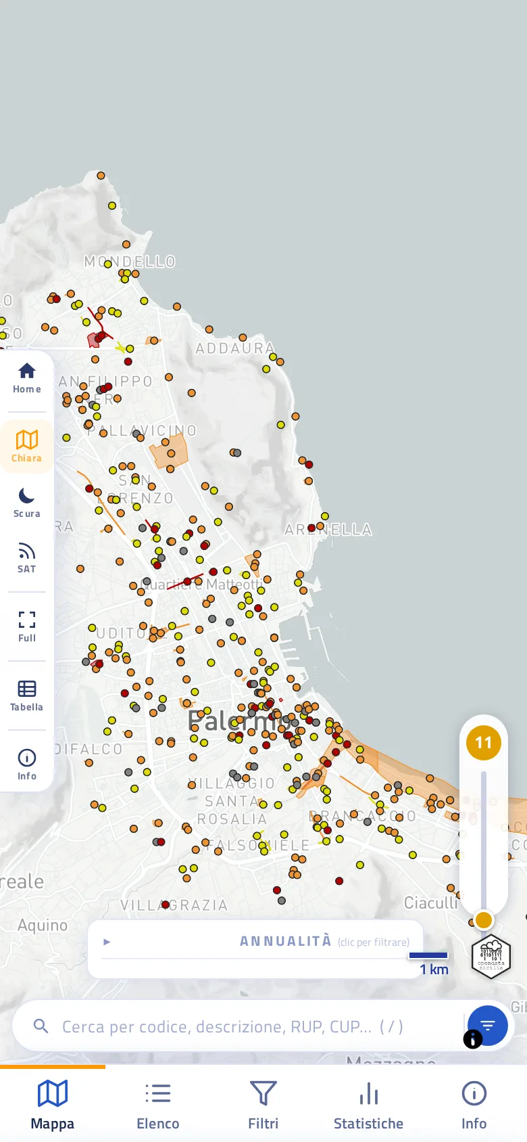Enable SAT satellite map view
Image resolution: width=527 pixels, height=1142 pixels.
pos(27,558)
